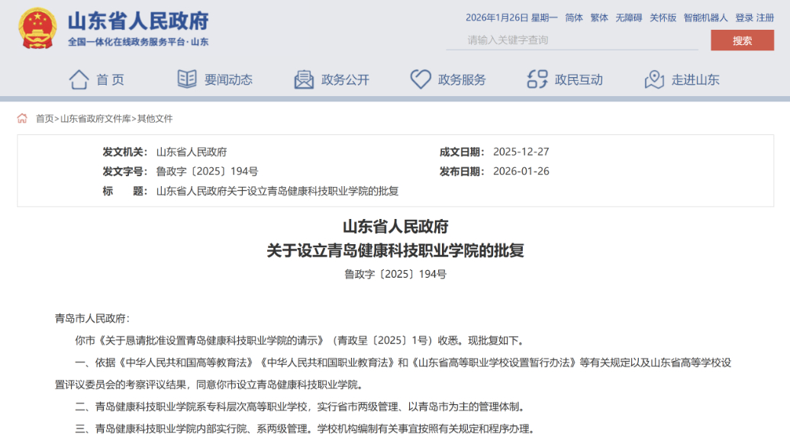Screen dimensions: 790x444
Task: Click the home icon in the breadcrumb
Action: [22, 118]
